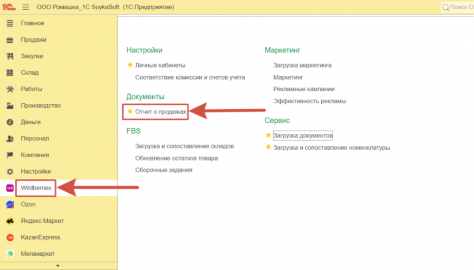
Task: Open the hamburger main menu
Action: click(25, 7)
